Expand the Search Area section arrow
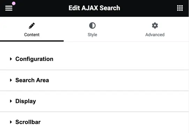 tap(11, 80)
